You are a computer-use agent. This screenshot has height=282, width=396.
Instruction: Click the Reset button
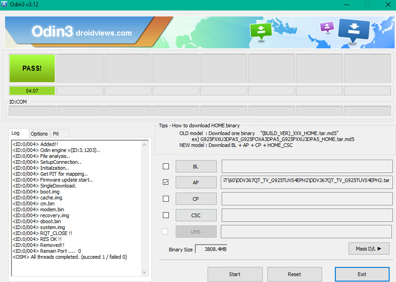tap(294, 274)
